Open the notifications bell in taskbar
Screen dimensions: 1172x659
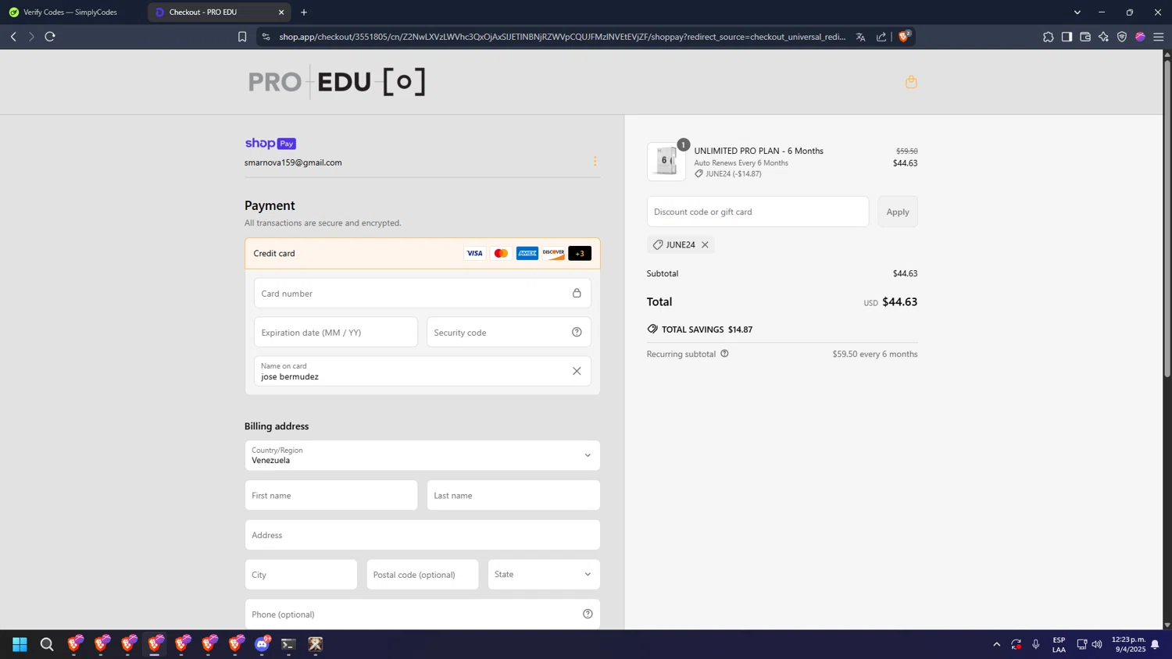point(1155,644)
